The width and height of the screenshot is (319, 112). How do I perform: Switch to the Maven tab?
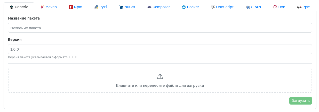(49, 7)
